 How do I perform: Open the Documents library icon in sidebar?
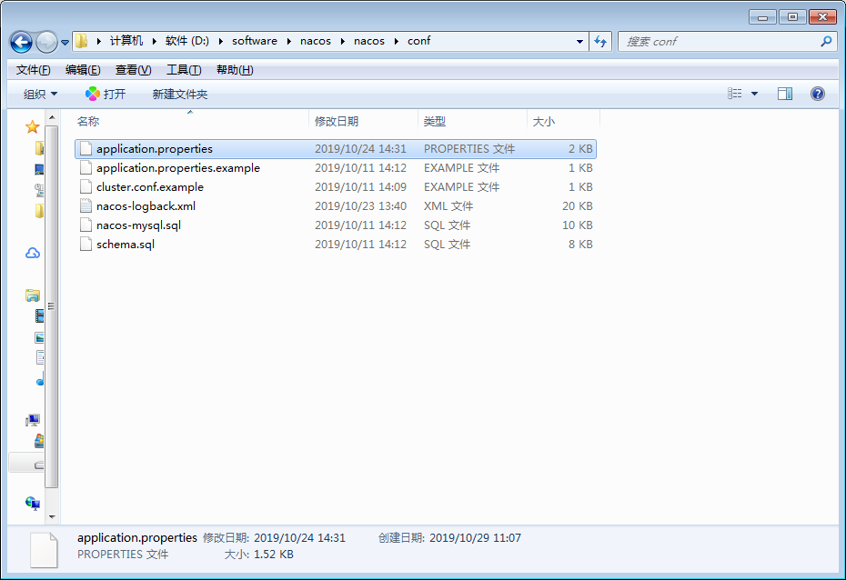tap(39, 357)
